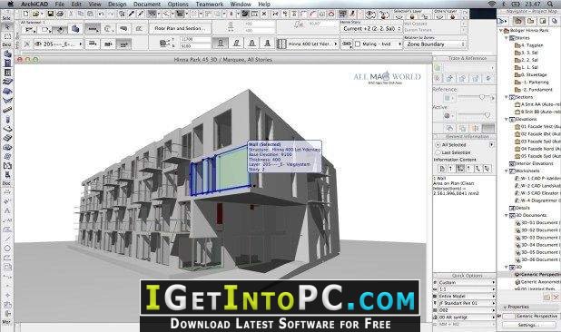Viewport: 561px width, 332px height.
Task: Select the All Selected radio button
Action: (438, 145)
